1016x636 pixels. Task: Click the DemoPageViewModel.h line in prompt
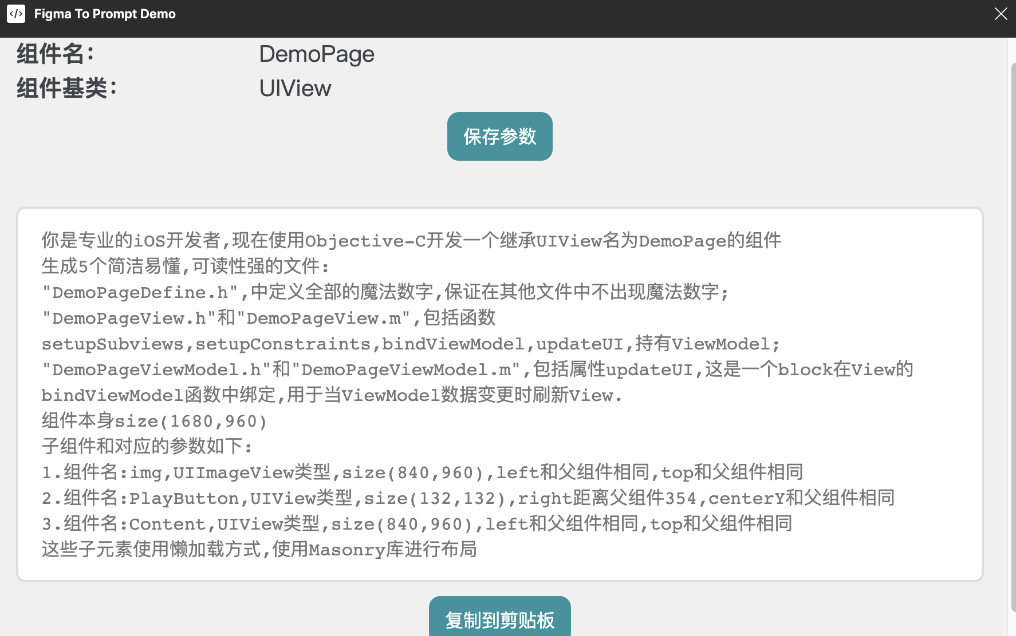477,369
